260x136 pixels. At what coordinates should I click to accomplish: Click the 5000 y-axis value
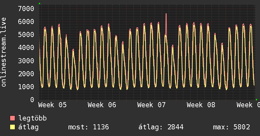(26, 34)
